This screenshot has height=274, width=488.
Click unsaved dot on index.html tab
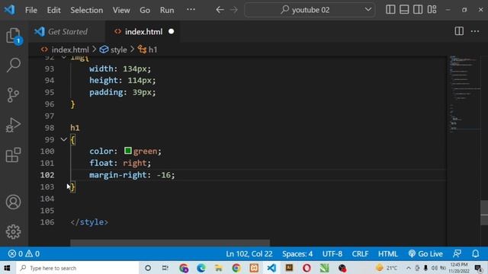[171, 31]
